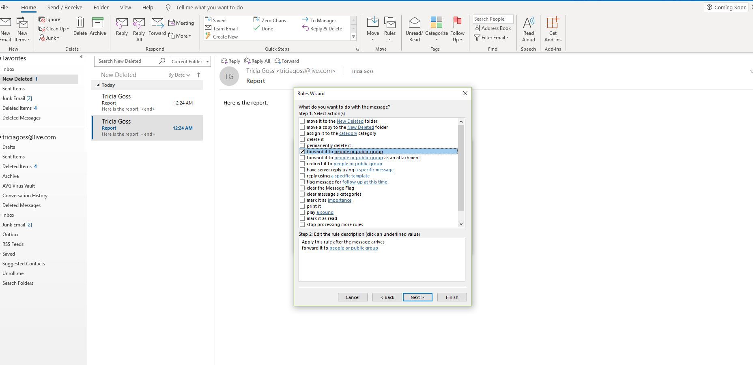The width and height of the screenshot is (753, 365).
Task: Click 'a specific template' link
Action: 350,176
